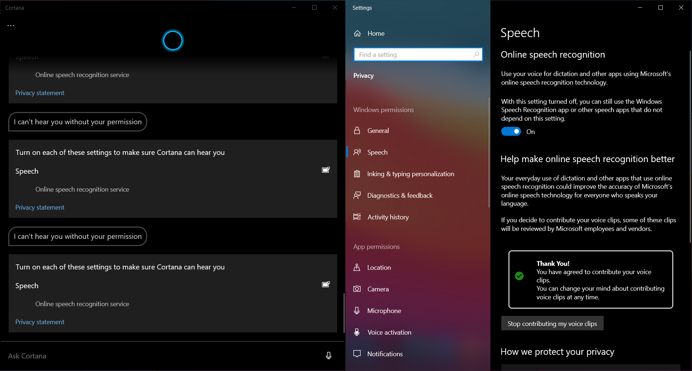Viewport: 692px width, 371px height.
Task: Open Cortana's three-dot menu
Action: pyautogui.click(x=11, y=26)
